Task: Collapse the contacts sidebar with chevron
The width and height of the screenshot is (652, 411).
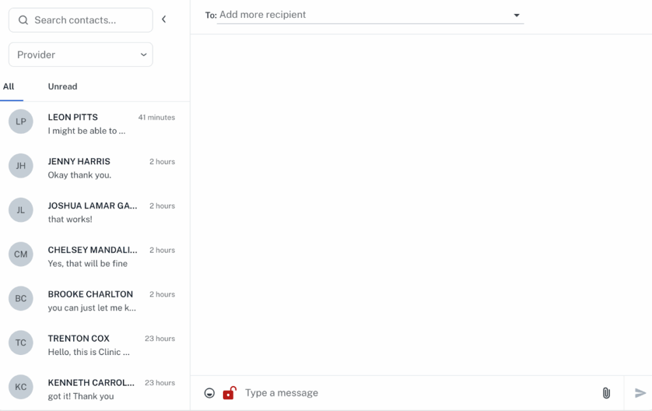Action: tap(164, 20)
